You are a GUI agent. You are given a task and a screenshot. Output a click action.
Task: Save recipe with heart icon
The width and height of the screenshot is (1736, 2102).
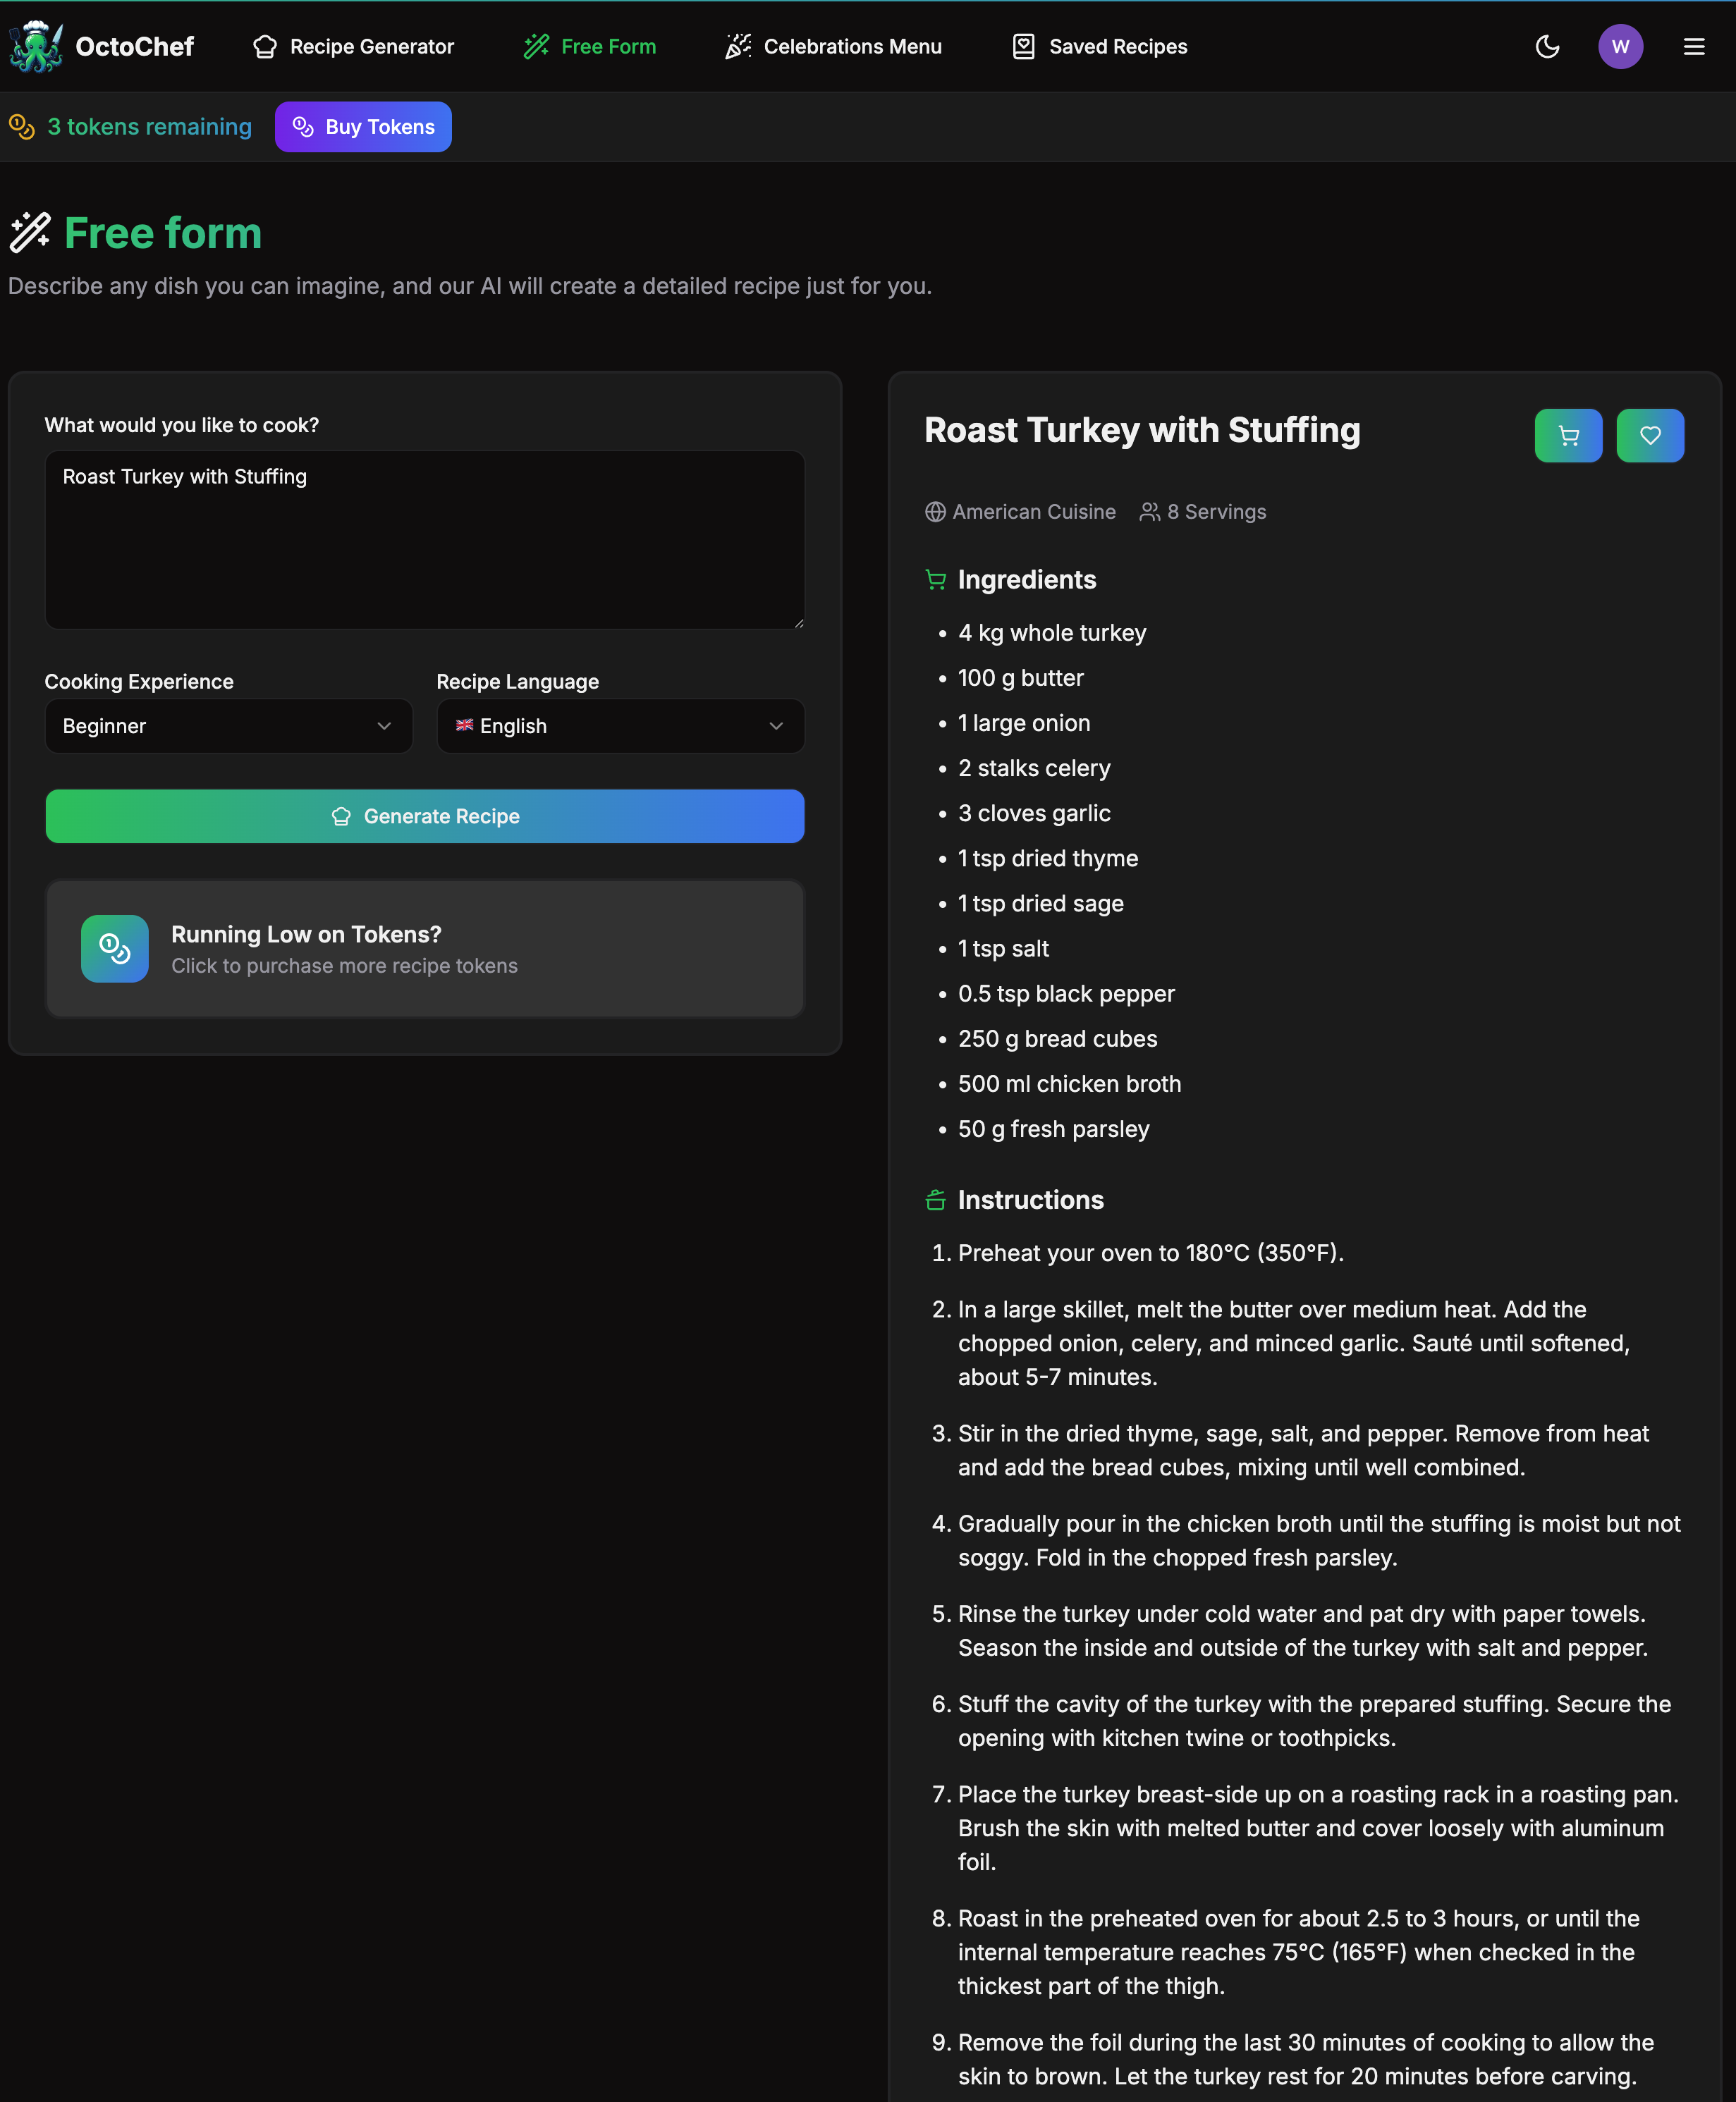pos(1649,436)
